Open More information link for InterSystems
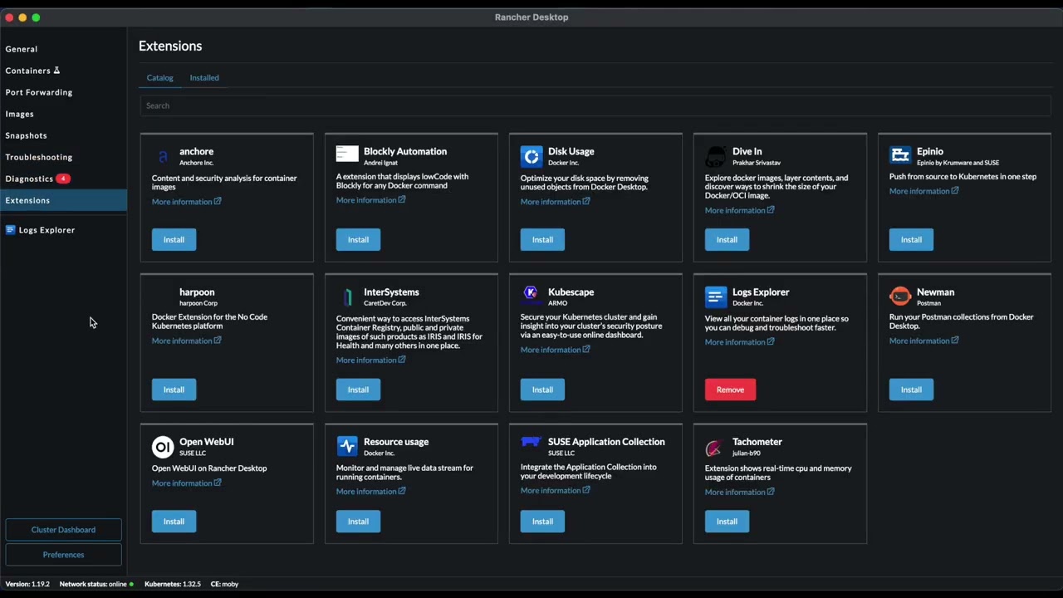This screenshot has height=598, width=1063. [371, 360]
